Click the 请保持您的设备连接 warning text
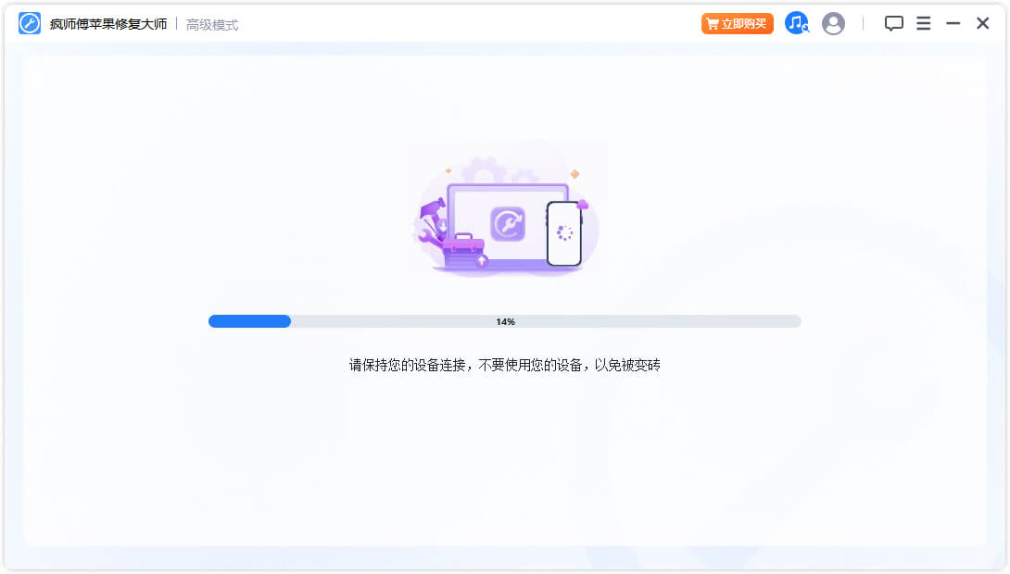 (x=504, y=365)
